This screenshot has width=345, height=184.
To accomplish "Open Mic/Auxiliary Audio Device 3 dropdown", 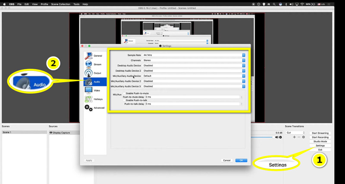I will click(194, 86).
